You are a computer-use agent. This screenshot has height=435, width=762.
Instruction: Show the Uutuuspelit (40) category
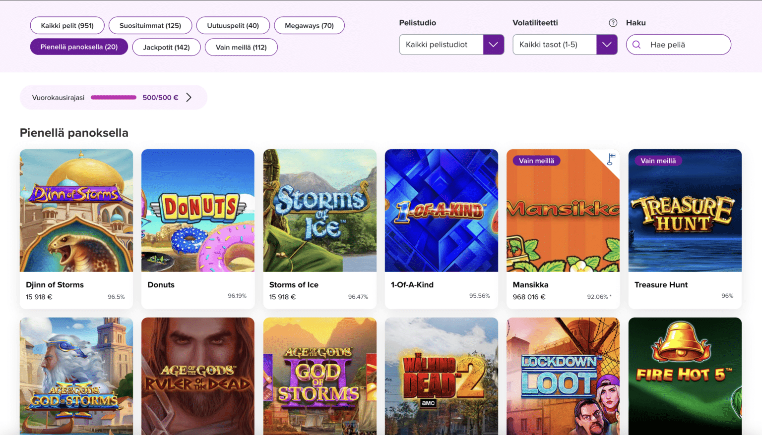(233, 25)
